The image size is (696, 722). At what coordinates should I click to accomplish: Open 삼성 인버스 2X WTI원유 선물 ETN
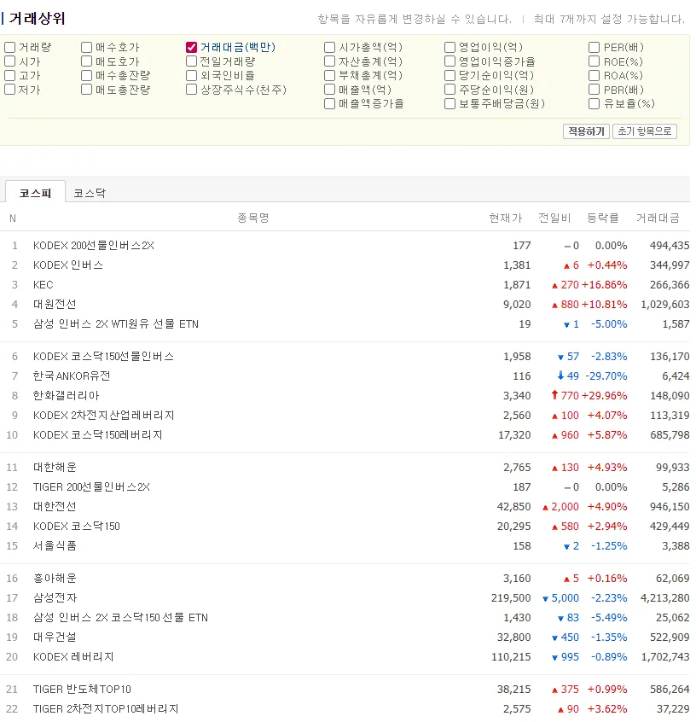[115, 324]
